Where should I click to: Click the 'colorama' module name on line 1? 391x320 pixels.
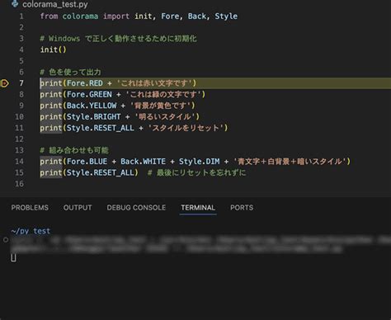(80, 16)
